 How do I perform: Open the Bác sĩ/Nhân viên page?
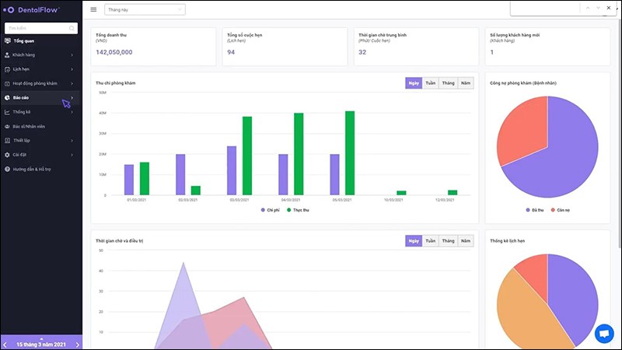(29, 126)
